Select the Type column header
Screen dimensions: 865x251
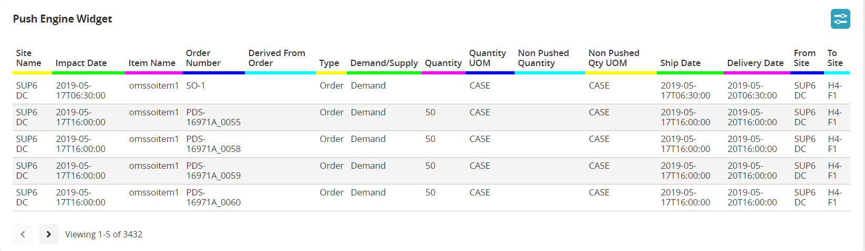329,63
